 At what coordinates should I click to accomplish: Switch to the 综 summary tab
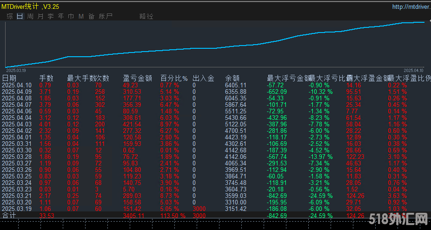click(x=10, y=16)
